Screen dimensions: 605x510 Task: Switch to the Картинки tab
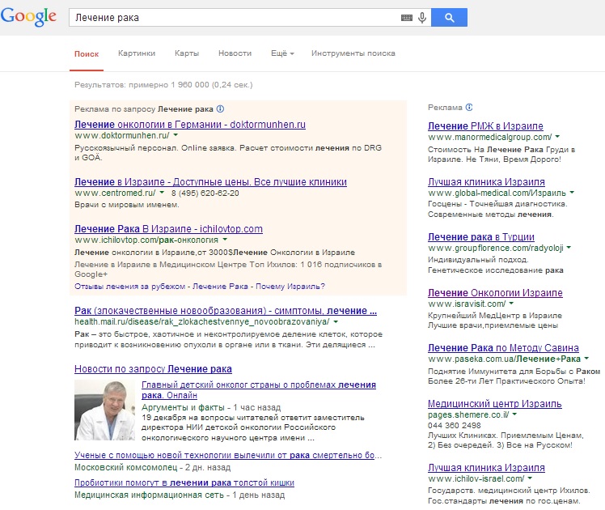pos(137,53)
